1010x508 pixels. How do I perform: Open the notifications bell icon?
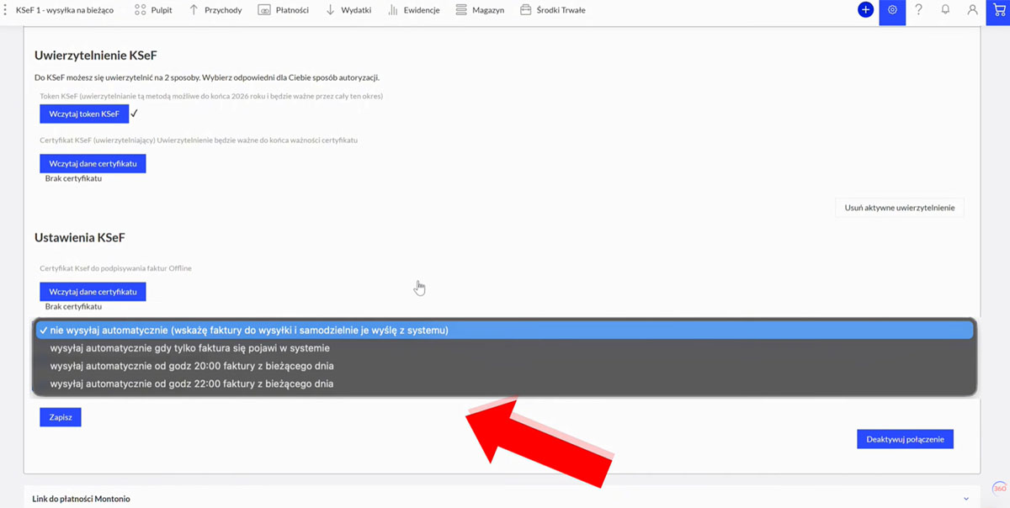(x=945, y=10)
